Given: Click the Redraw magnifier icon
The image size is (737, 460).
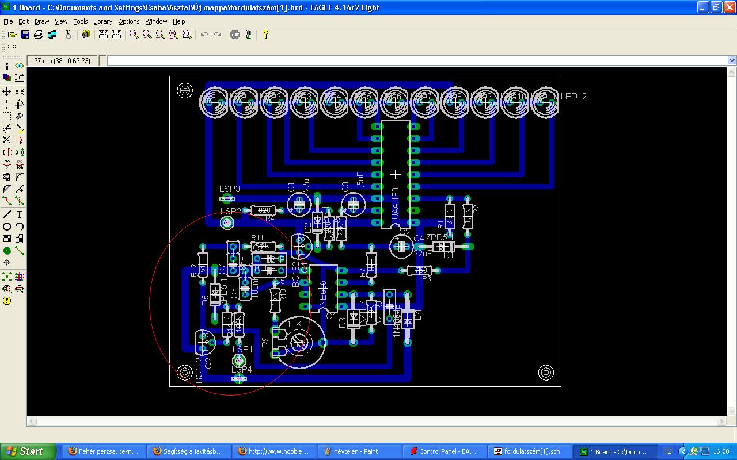Looking at the screenshot, I should click(174, 34).
